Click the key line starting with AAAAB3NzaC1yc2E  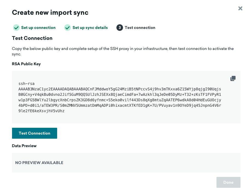[x=120, y=89]
